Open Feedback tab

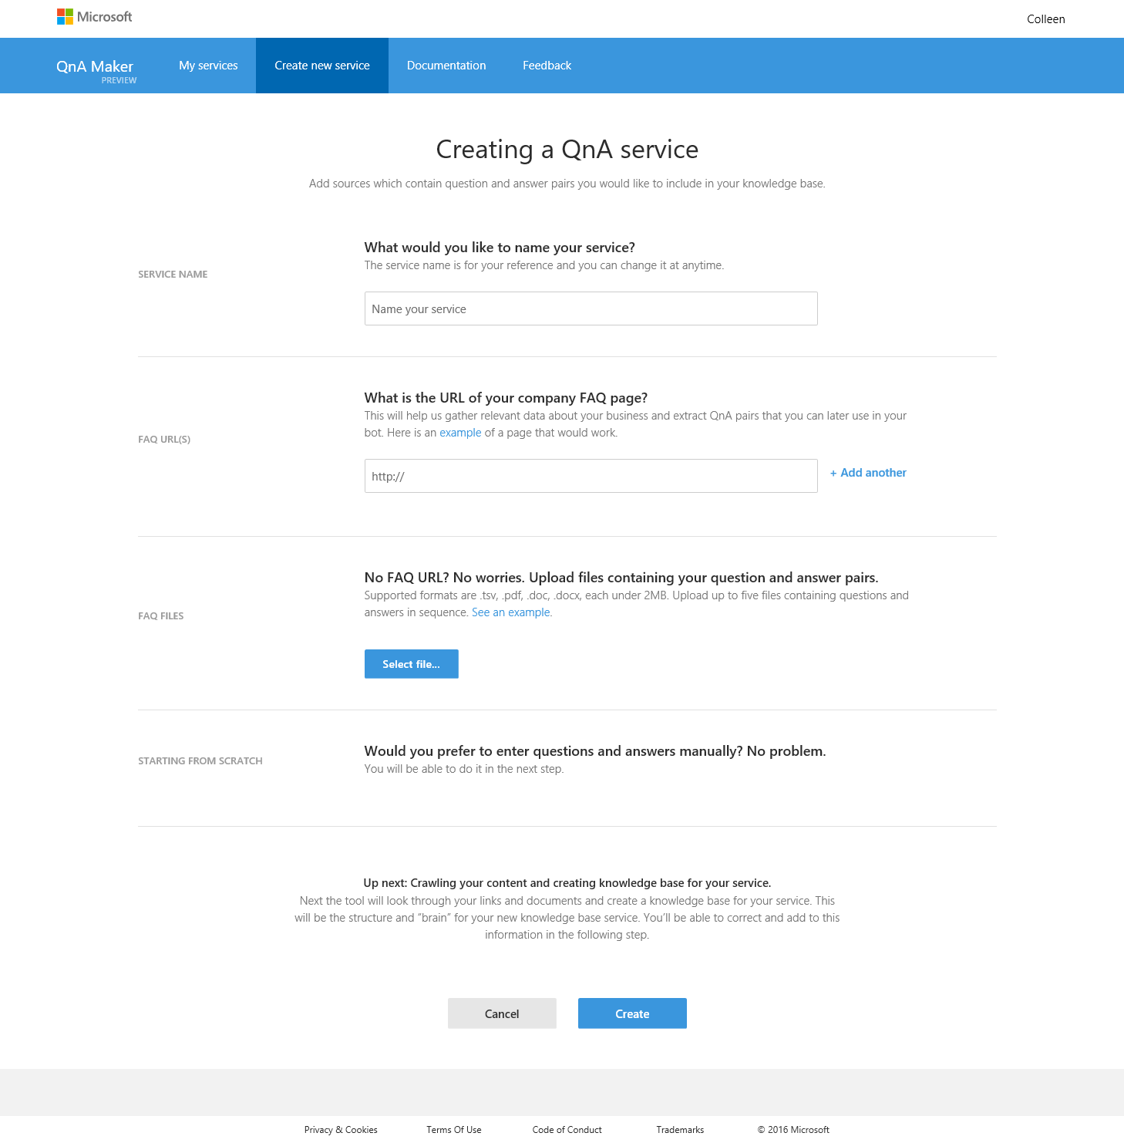547,66
